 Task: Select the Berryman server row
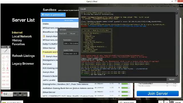point(50,64)
